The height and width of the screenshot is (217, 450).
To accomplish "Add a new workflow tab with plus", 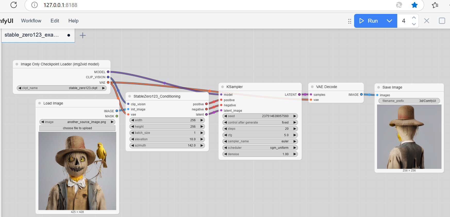I will click(x=82, y=35).
